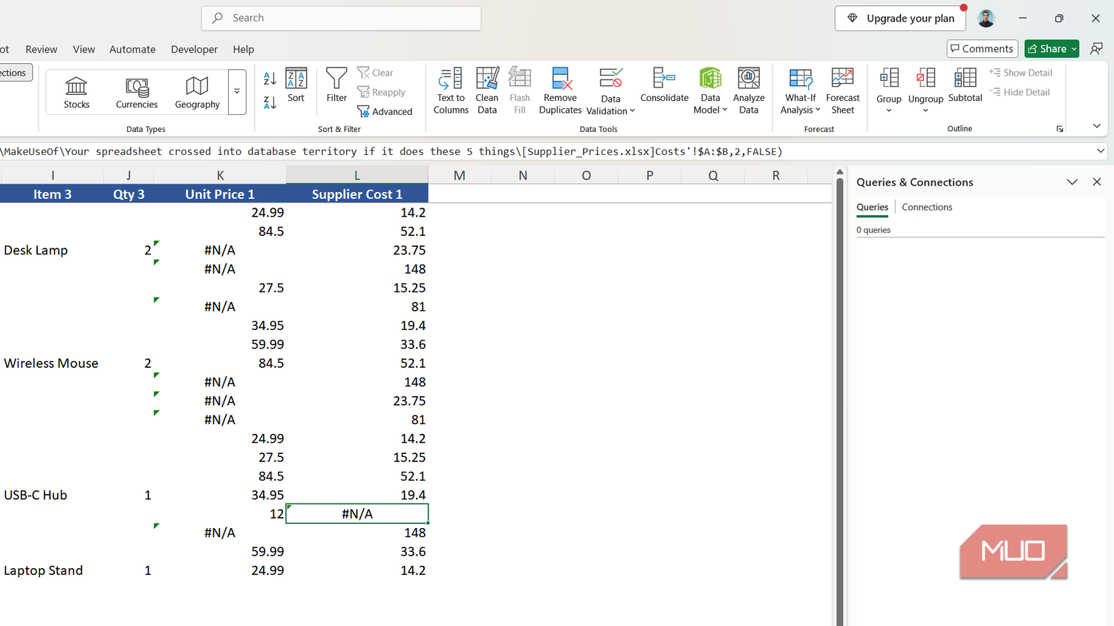Viewport: 1114px width, 626px height.
Task: Select the Unit Price 1 header cell
Action: (220, 194)
